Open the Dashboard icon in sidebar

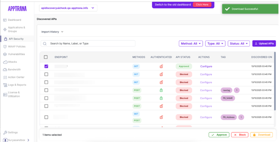[5, 20]
